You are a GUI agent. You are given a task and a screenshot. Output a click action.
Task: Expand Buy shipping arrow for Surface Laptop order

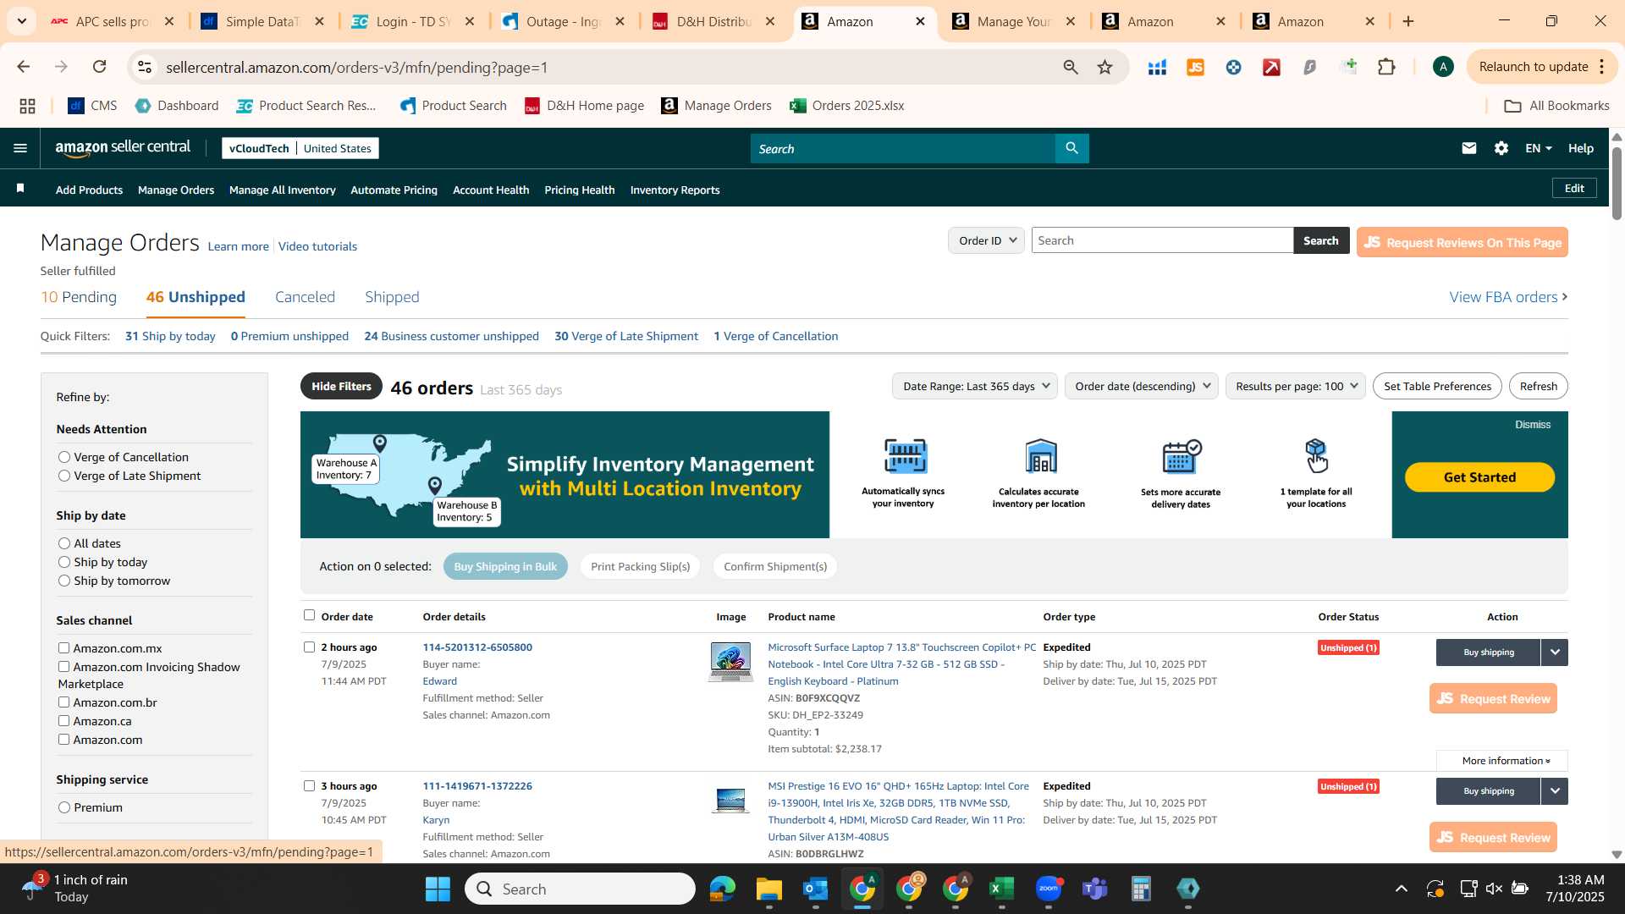[1555, 652]
